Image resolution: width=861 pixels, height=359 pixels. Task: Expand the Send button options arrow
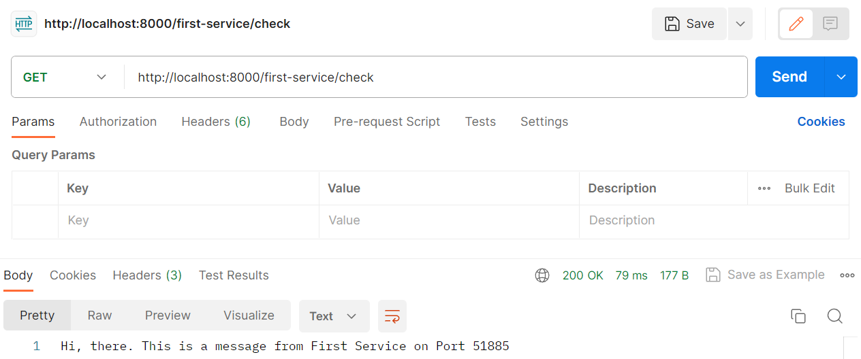841,77
